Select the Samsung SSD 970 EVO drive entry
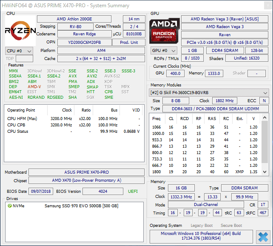Viewport: 273px width, 246px height. [x=74, y=206]
